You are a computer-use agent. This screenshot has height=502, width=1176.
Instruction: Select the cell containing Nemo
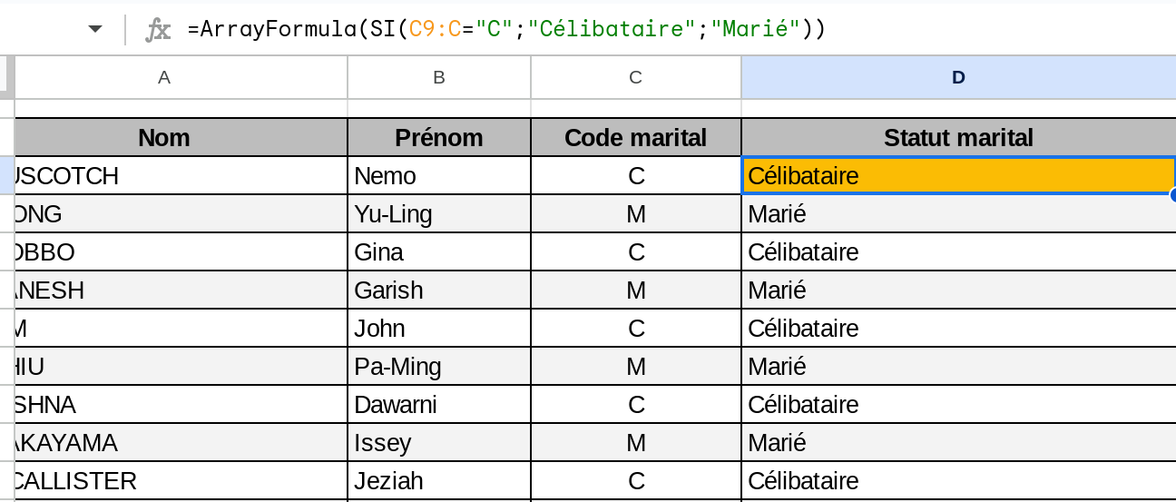[439, 176]
